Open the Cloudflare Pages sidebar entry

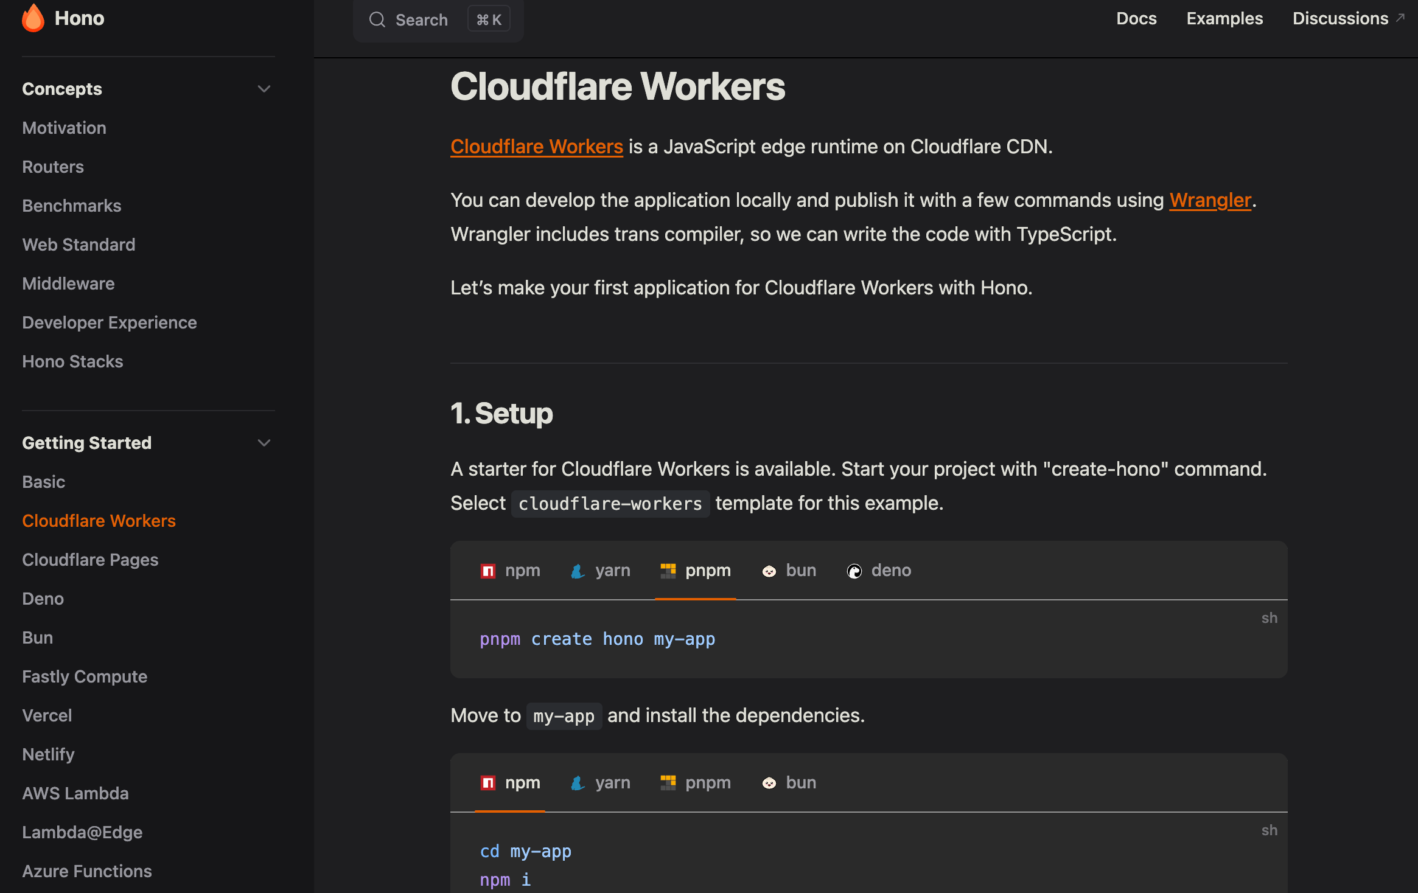click(x=90, y=560)
